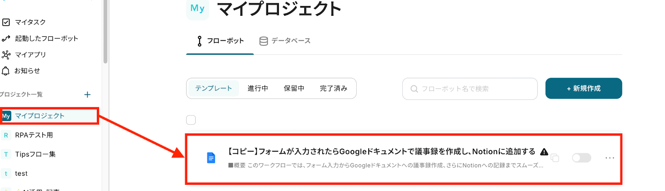Switch to the データベース tab
The height and width of the screenshot is (191, 665).
tap(285, 41)
